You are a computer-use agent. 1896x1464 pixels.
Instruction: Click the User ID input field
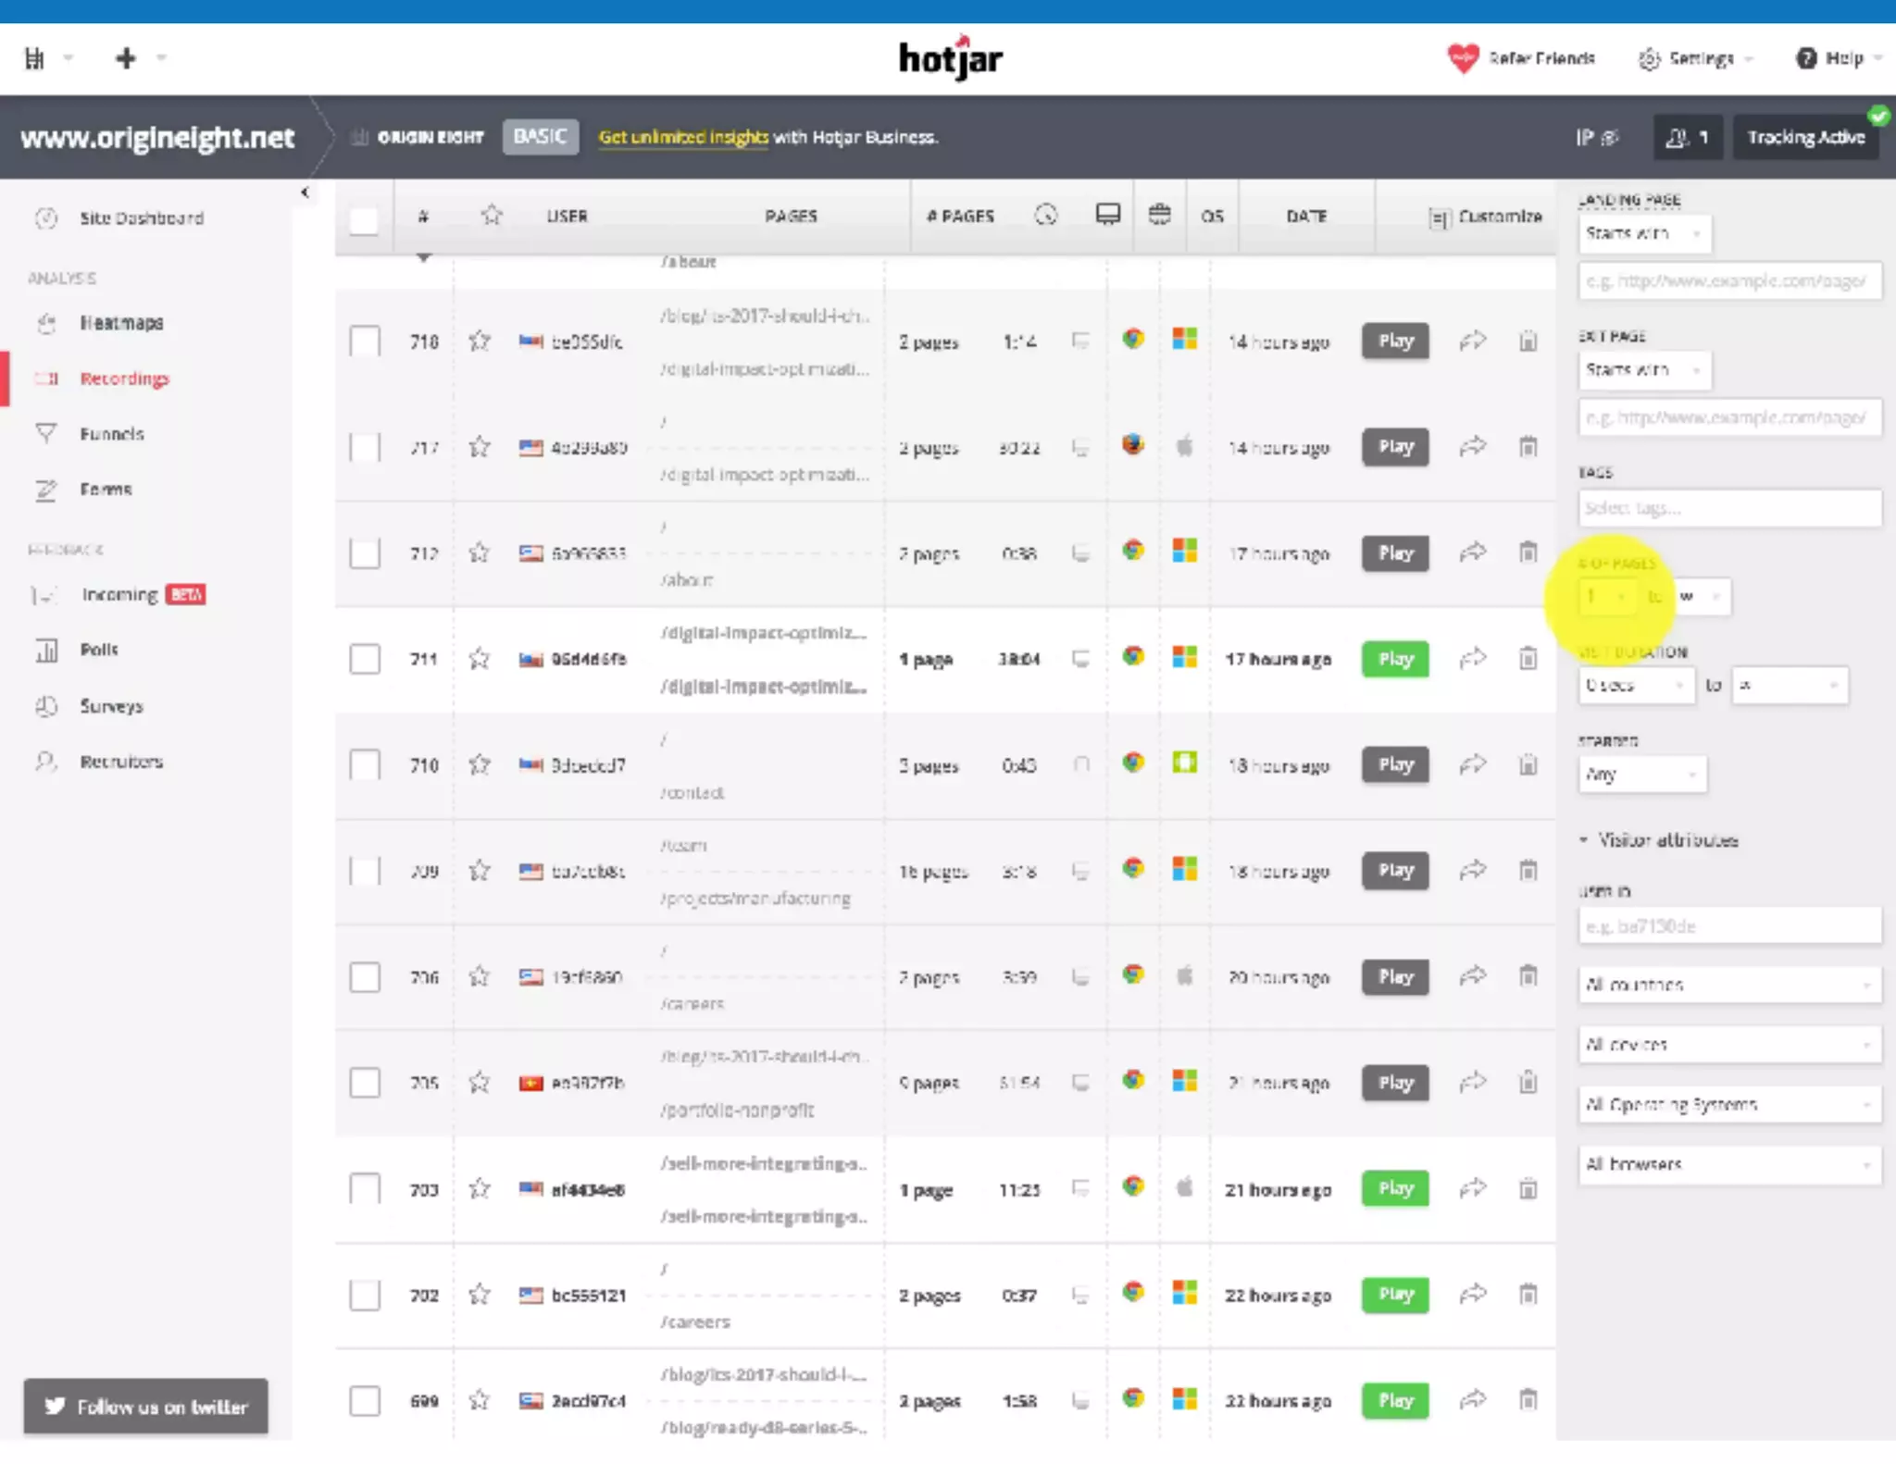point(1728,926)
